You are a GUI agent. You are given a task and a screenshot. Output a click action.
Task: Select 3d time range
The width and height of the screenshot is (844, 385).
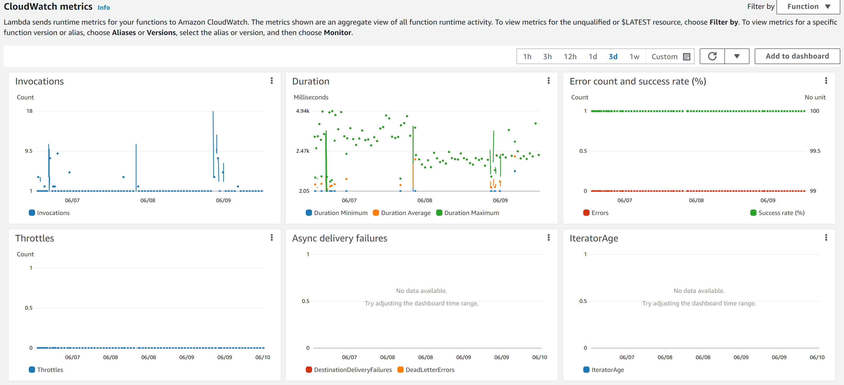coord(613,57)
